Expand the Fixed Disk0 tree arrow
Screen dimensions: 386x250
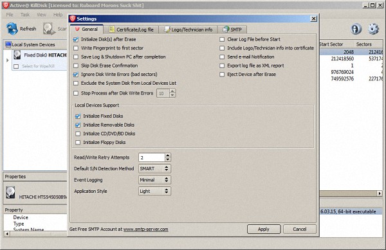[x=7, y=60]
